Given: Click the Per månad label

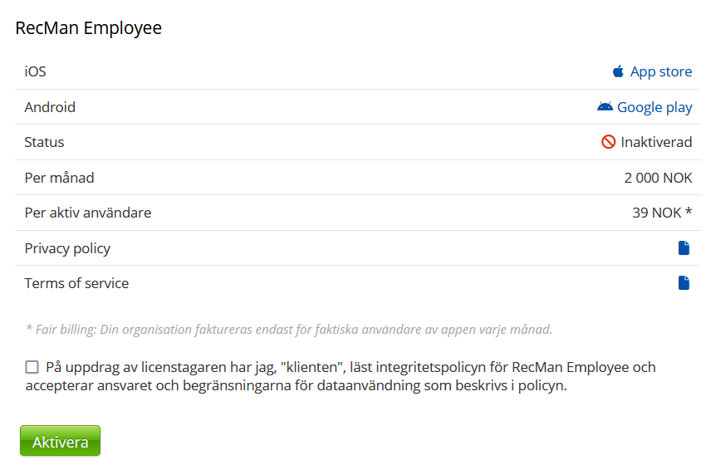Looking at the screenshot, I should (59, 178).
